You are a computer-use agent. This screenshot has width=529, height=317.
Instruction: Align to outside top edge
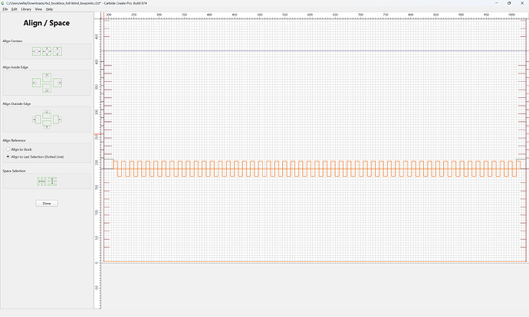(x=47, y=114)
